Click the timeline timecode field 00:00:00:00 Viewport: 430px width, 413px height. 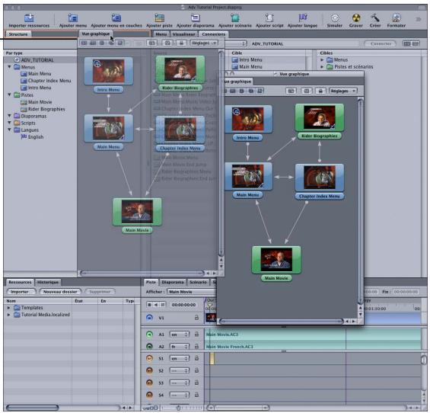(183, 305)
